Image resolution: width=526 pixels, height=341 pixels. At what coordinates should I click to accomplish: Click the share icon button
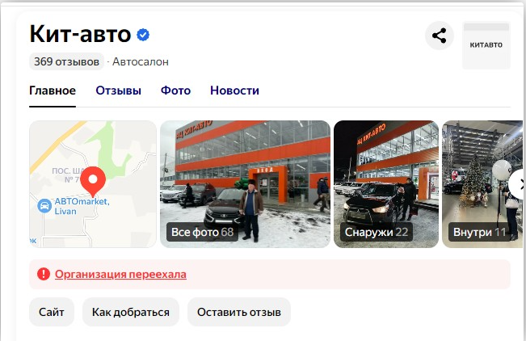point(439,36)
